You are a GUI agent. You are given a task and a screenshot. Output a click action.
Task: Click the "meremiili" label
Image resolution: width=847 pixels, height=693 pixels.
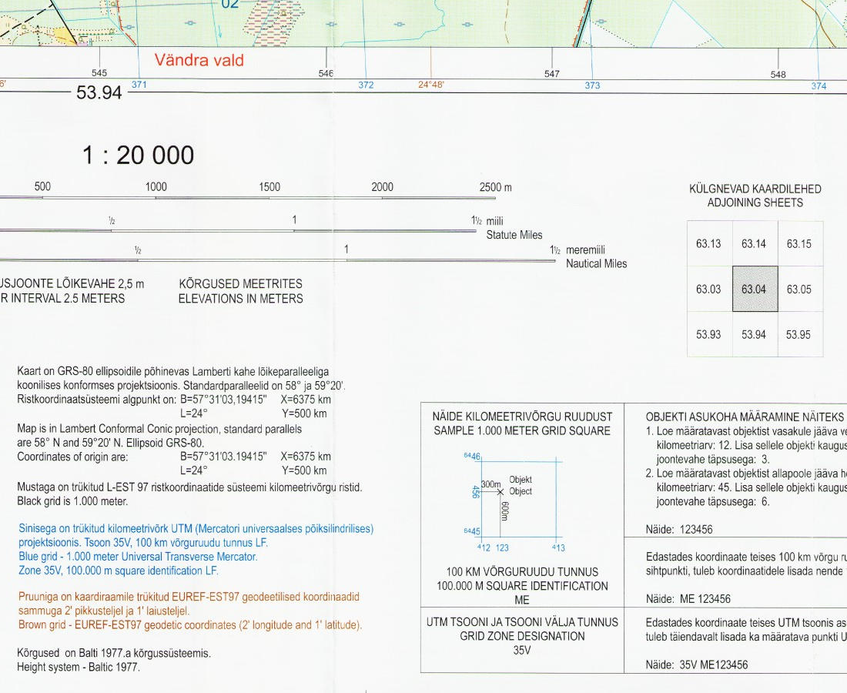pos(585,250)
